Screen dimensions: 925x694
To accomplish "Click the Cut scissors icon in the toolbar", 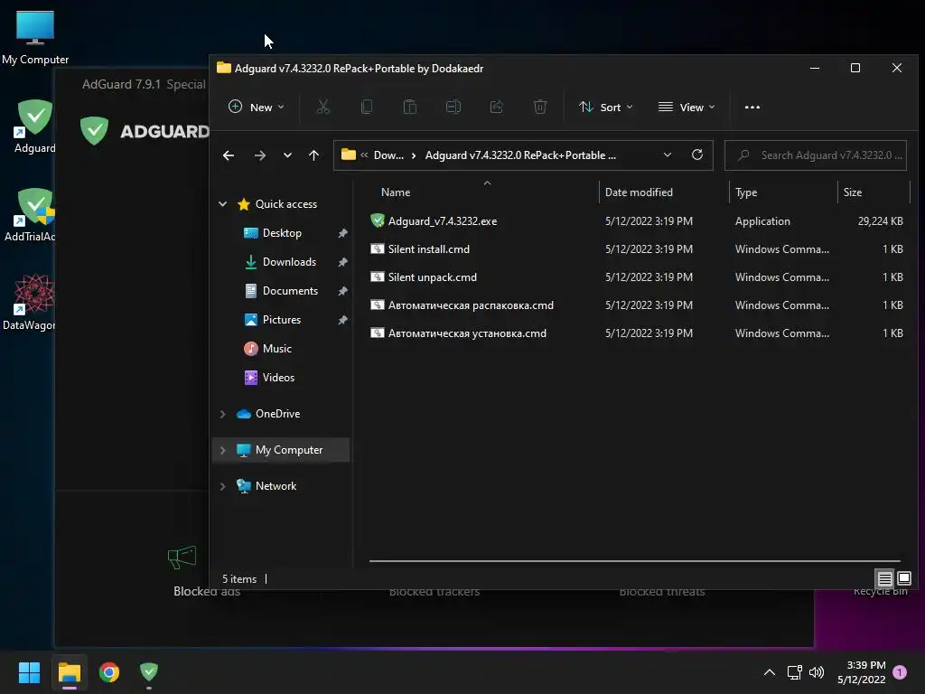I will point(322,107).
